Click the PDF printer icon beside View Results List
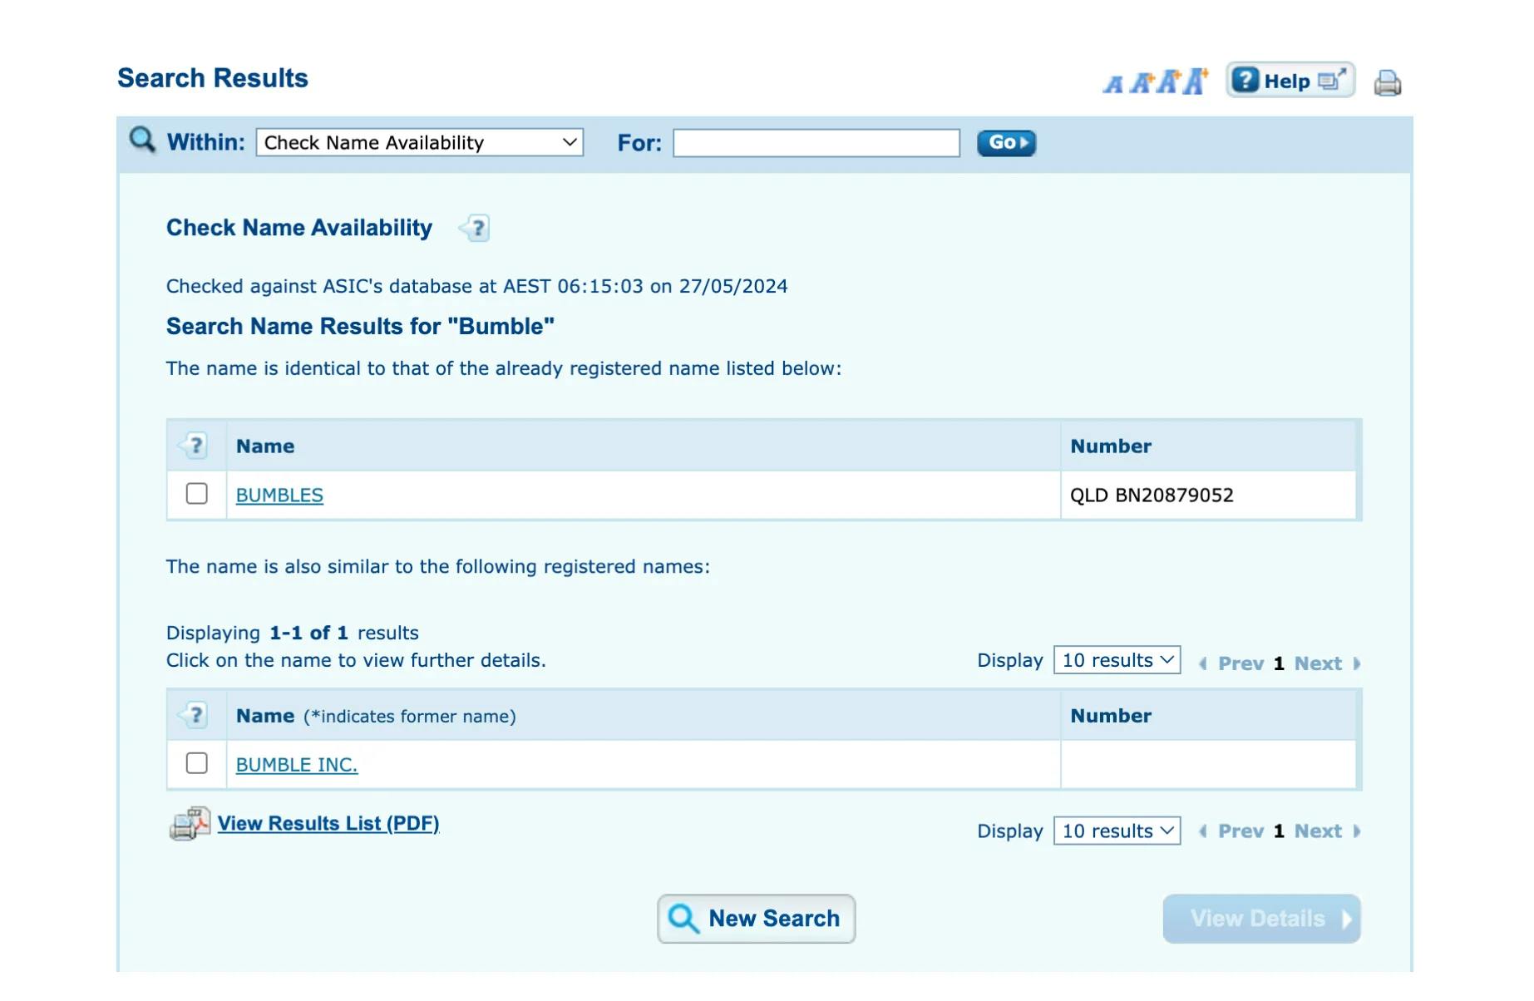This screenshot has height=1001, width=1534. (190, 824)
